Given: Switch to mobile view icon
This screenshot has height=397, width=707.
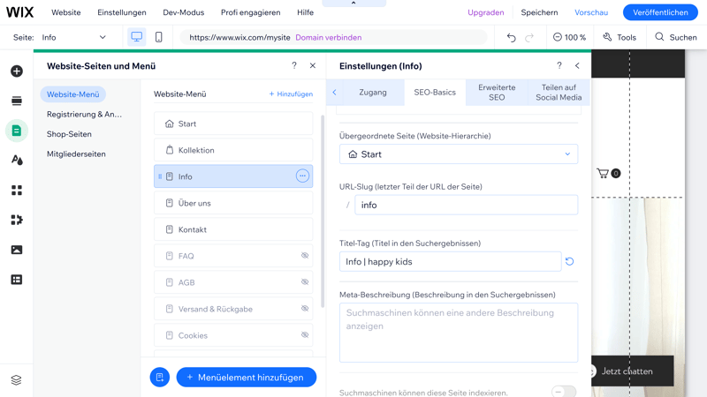Looking at the screenshot, I should (x=159, y=37).
